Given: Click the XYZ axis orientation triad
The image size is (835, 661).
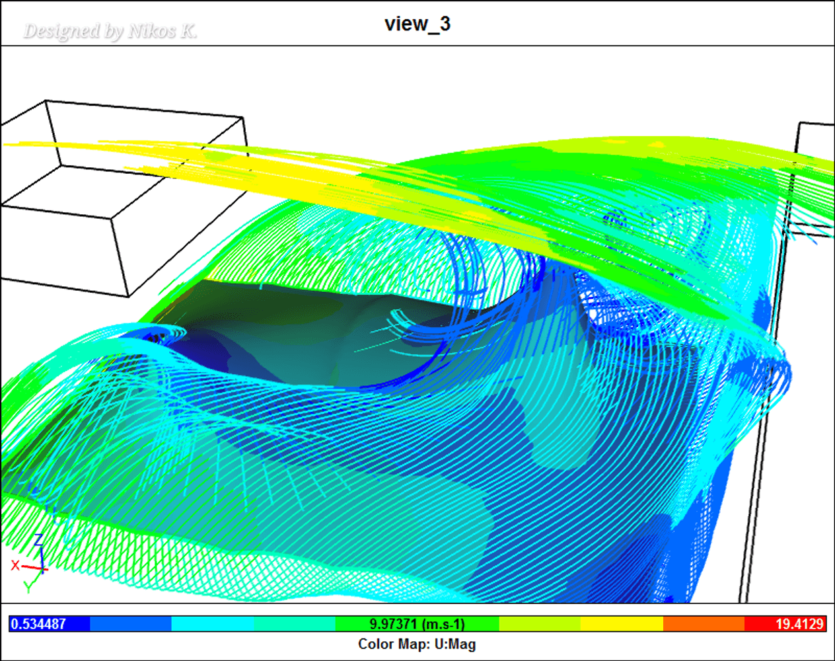Looking at the screenshot, I should point(38,566).
